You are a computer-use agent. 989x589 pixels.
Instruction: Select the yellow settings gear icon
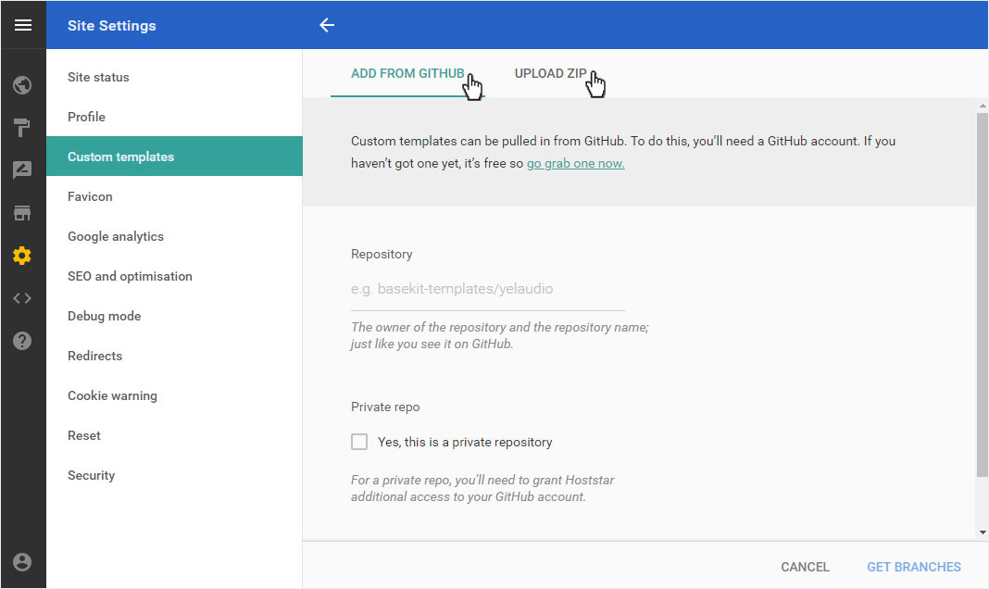click(x=22, y=256)
